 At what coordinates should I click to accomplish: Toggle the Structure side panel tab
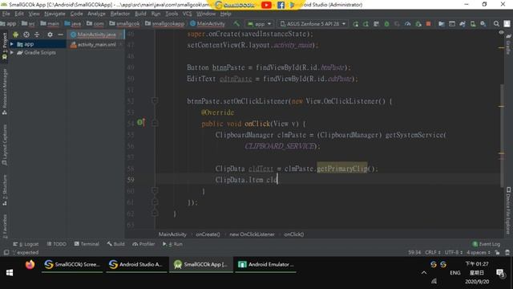point(4,190)
